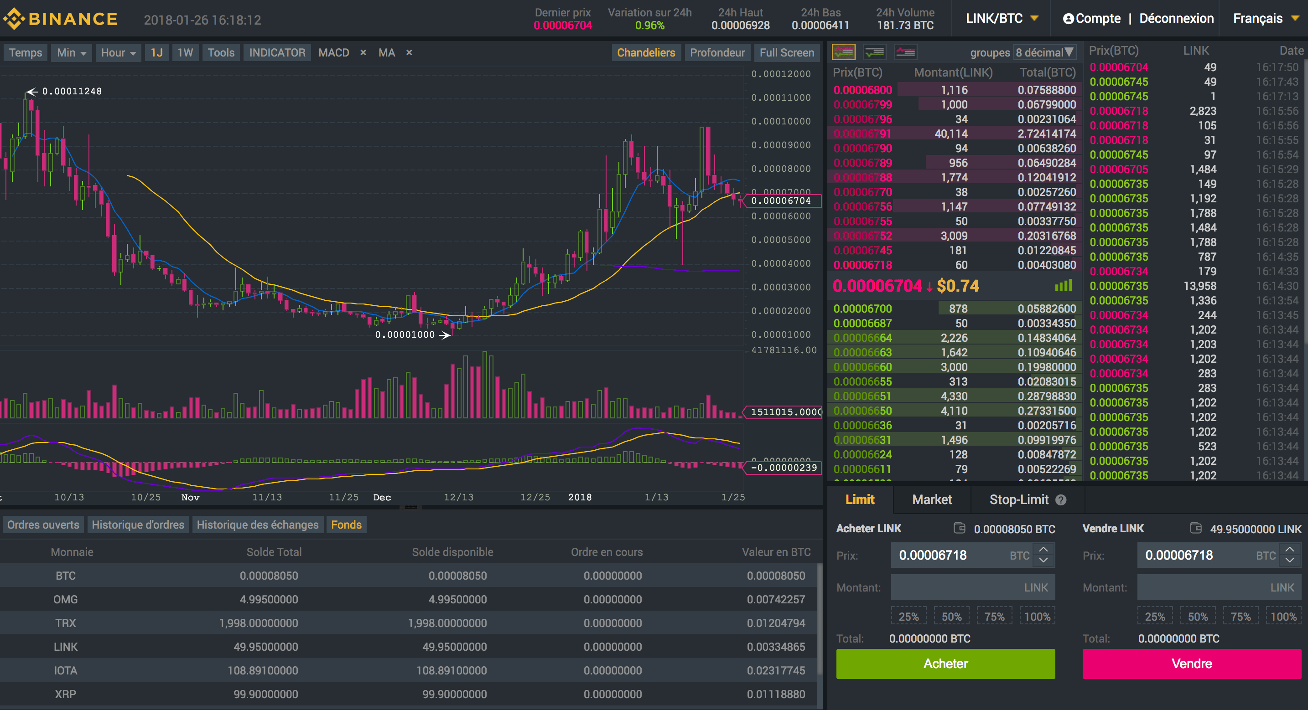The height and width of the screenshot is (710, 1308).
Task: Show buy orders only view icon
Action: pyautogui.click(x=874, y=52)
